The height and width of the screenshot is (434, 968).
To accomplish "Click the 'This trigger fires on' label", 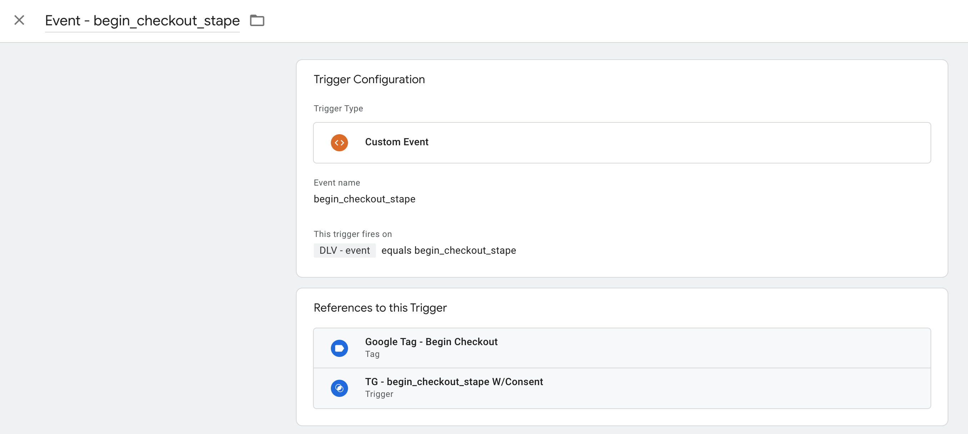I will click(x=353, y=234).
